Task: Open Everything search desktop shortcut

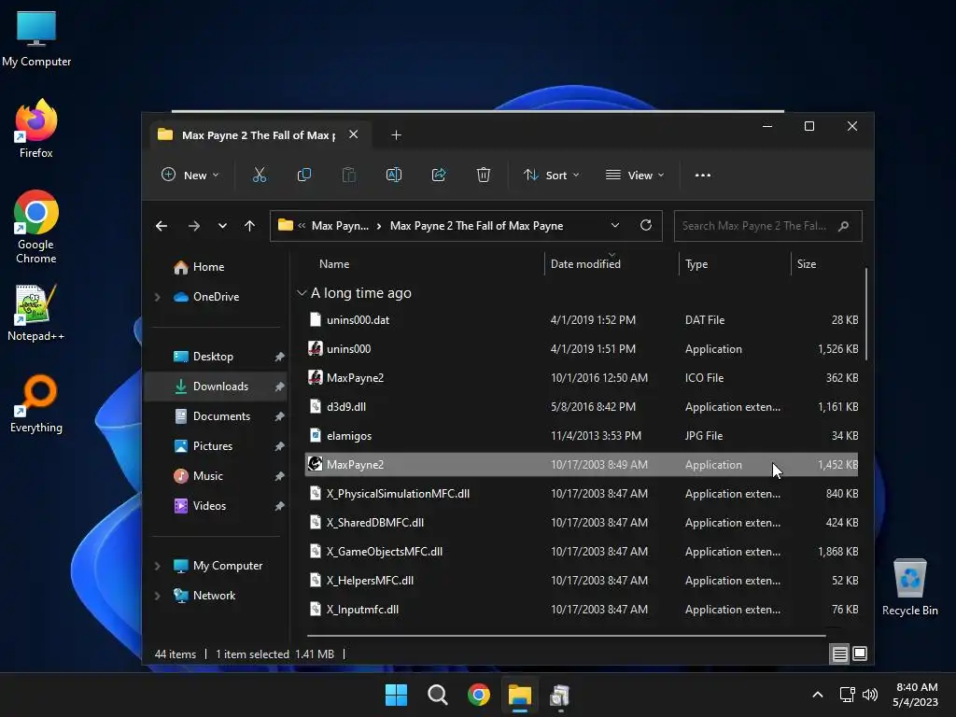Action: (36, 403)
